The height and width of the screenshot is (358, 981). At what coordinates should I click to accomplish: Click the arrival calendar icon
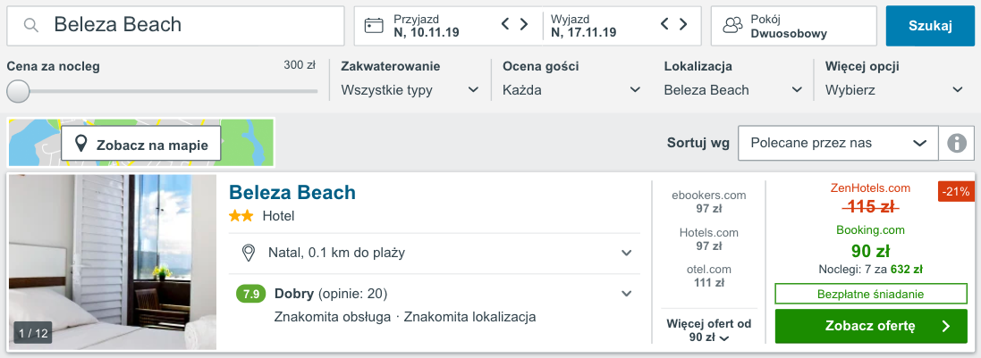(374, 26)
